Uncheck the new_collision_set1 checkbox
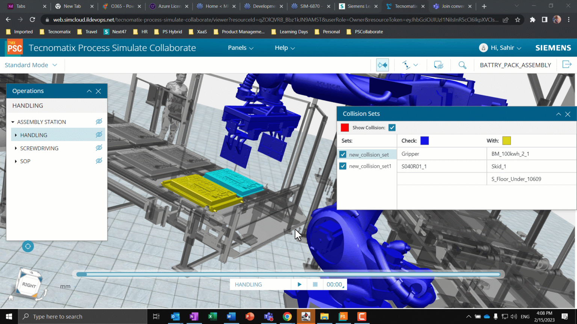This screenshot has width=577, height=324. tap(342, 166)
